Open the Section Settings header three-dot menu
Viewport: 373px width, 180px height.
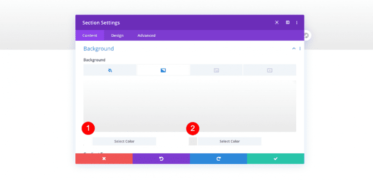(x=297, y=22)
